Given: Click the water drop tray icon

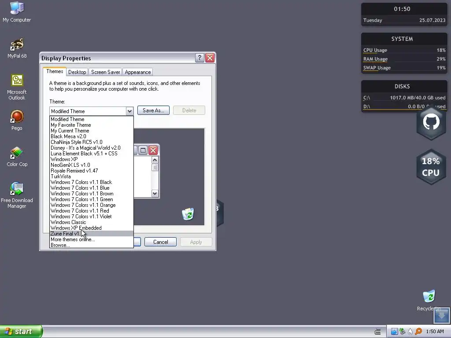Looking at the screenshot, I should coord(410,331).
